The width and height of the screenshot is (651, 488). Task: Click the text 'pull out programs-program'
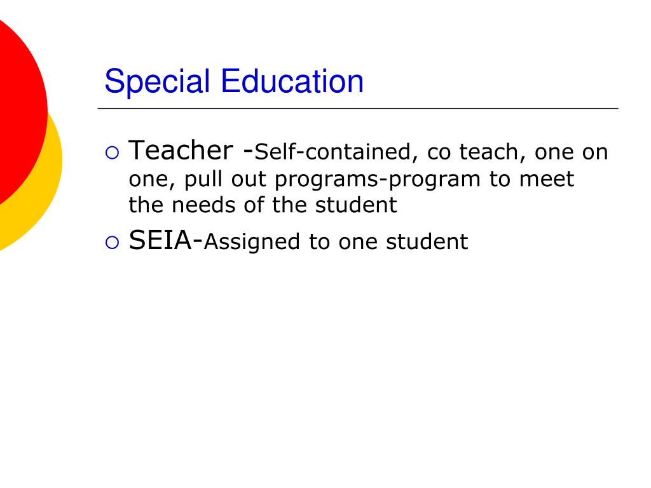332,180
